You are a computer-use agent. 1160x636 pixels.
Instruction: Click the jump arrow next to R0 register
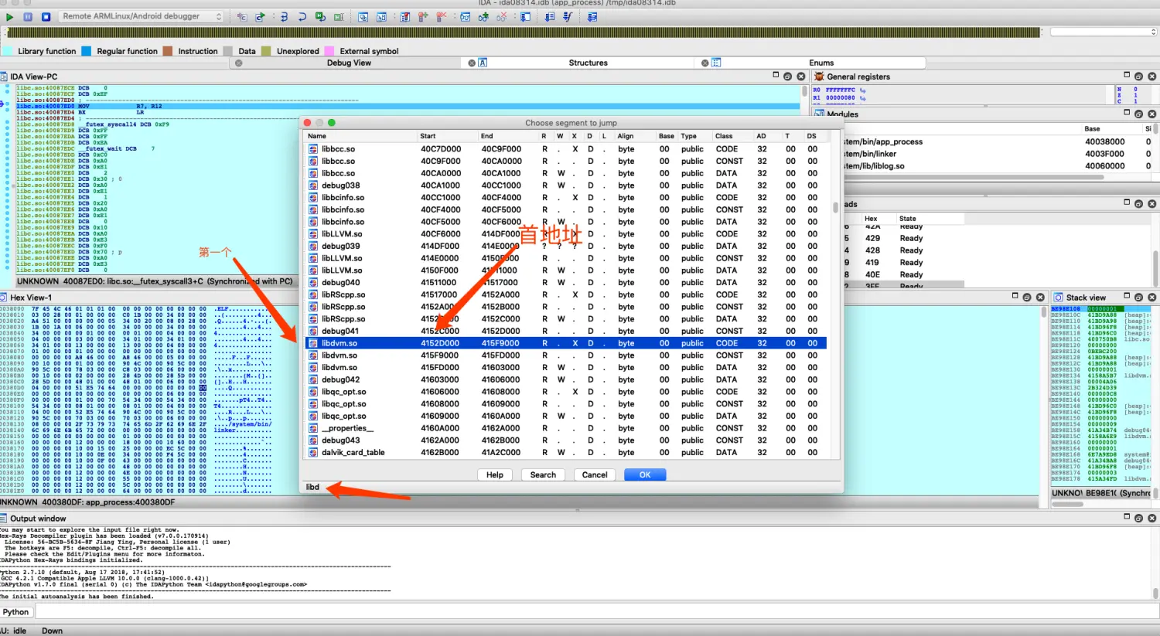863,90
